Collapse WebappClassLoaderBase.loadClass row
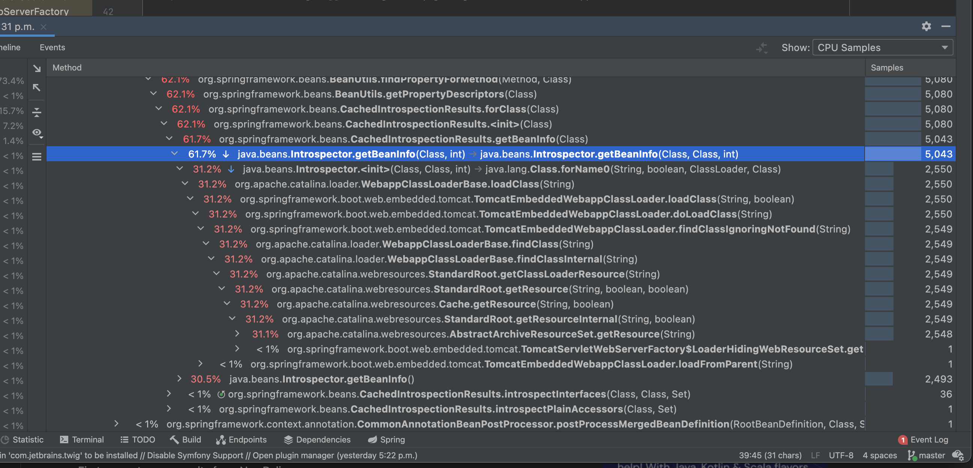 point(185,184)
